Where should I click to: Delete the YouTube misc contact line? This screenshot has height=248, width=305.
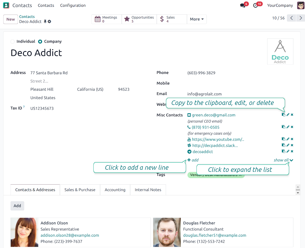click(x=292, y=139)
